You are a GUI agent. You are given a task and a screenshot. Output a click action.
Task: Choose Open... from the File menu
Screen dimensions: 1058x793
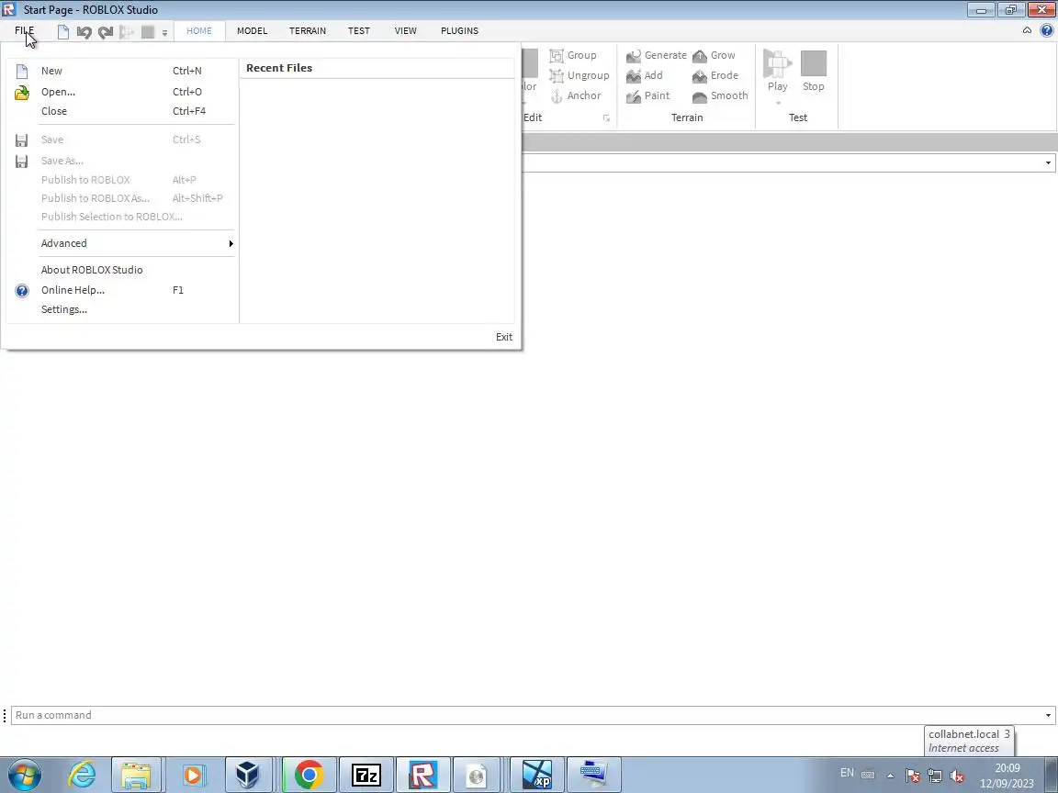[120, 92]
